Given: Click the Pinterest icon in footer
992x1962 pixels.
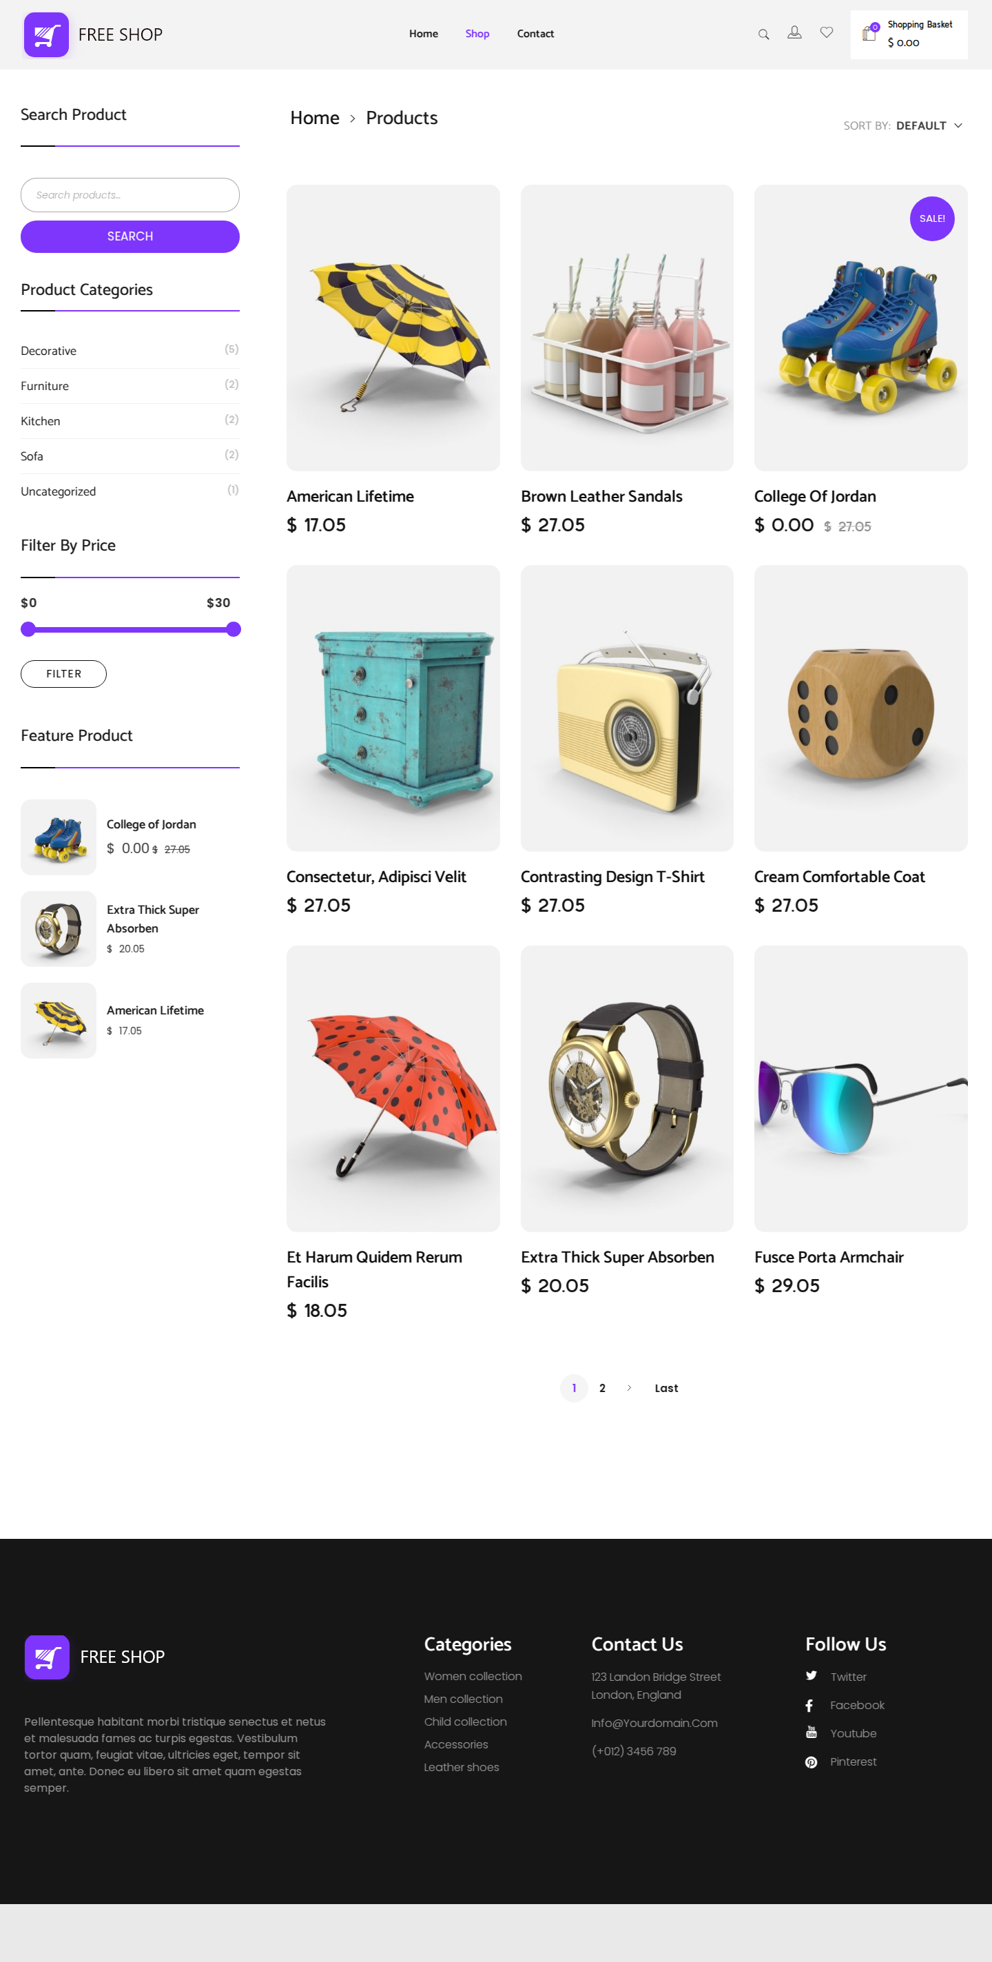Looking at the screenshot, I should (811, 1761).
